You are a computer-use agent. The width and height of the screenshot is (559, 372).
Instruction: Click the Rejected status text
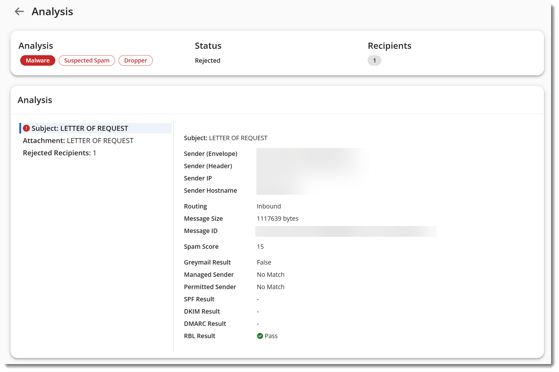click(208, 60)
